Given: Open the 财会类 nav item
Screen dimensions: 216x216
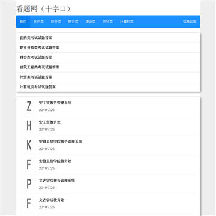Looking at the screenshot, I should pos(73,22).
